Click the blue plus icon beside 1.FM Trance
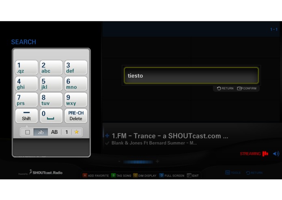282x200 pixels. point(107,136)
